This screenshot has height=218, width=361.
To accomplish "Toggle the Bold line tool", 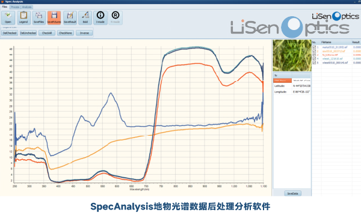I will click(x=85, y=17).
